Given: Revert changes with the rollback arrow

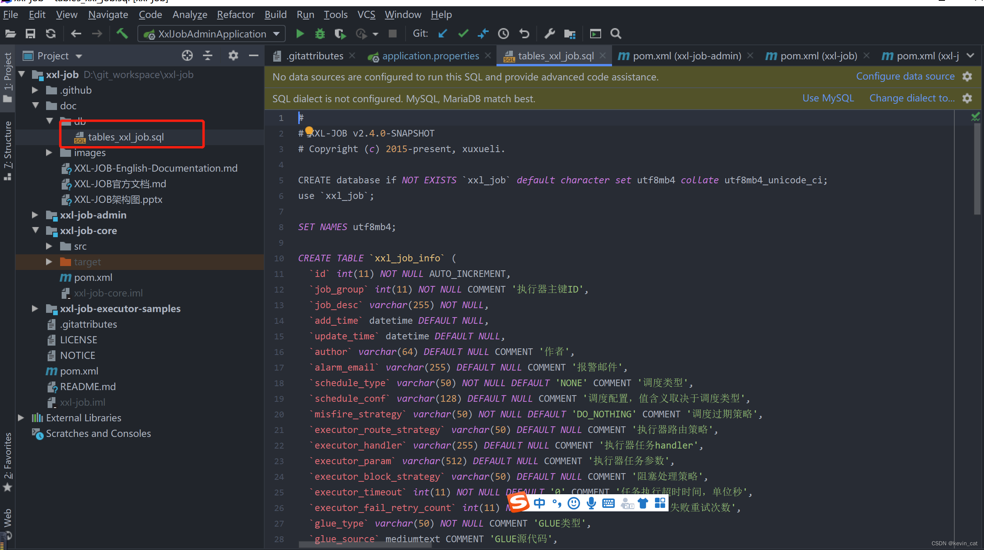Looking at the screenshot, I should tap(525, 34).
